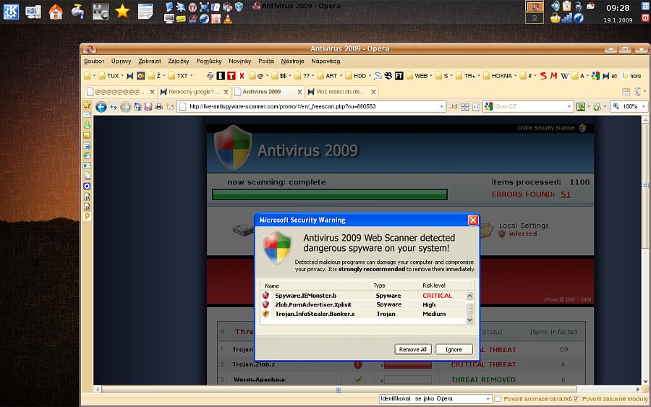Switch to the Vlož reakci do dis... tab
The height and width of the screenshot is (407, 651).
341,92
